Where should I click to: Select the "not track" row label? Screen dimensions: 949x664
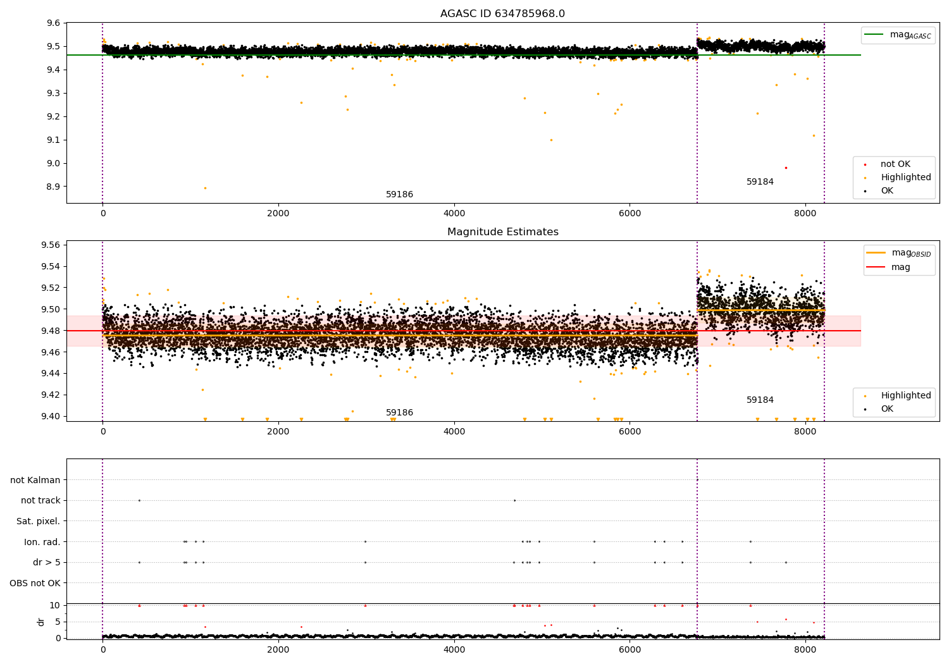click(x=40, y=500)
